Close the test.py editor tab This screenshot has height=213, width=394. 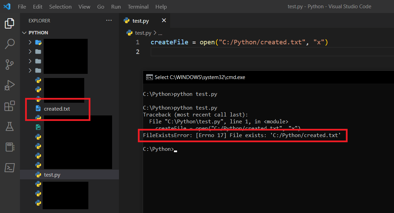(164, 21)
